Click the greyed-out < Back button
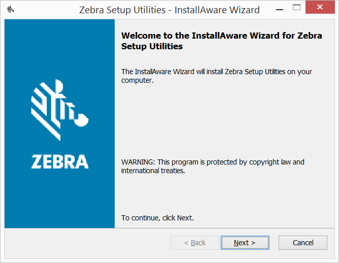The height and width of the screenshot is (263, 339). coord(194,243)
